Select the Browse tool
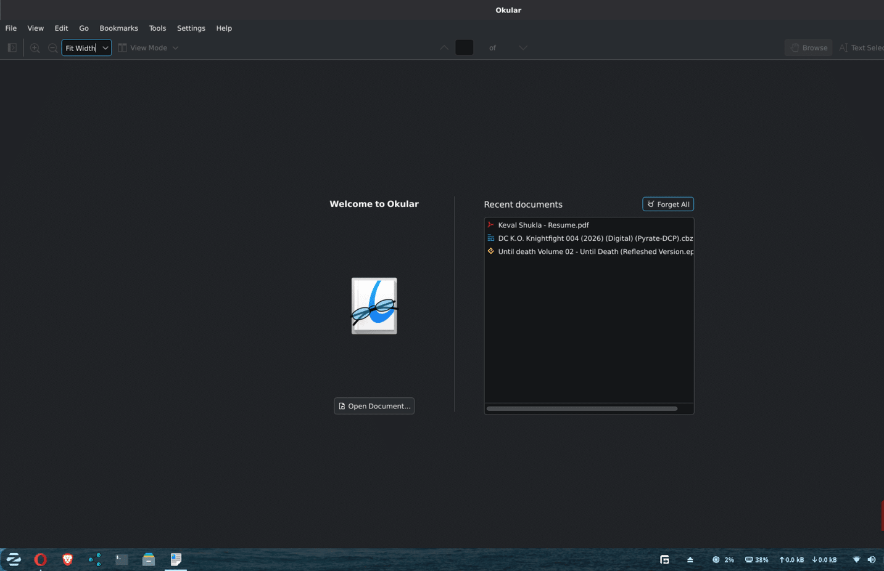 click(809, 47)
